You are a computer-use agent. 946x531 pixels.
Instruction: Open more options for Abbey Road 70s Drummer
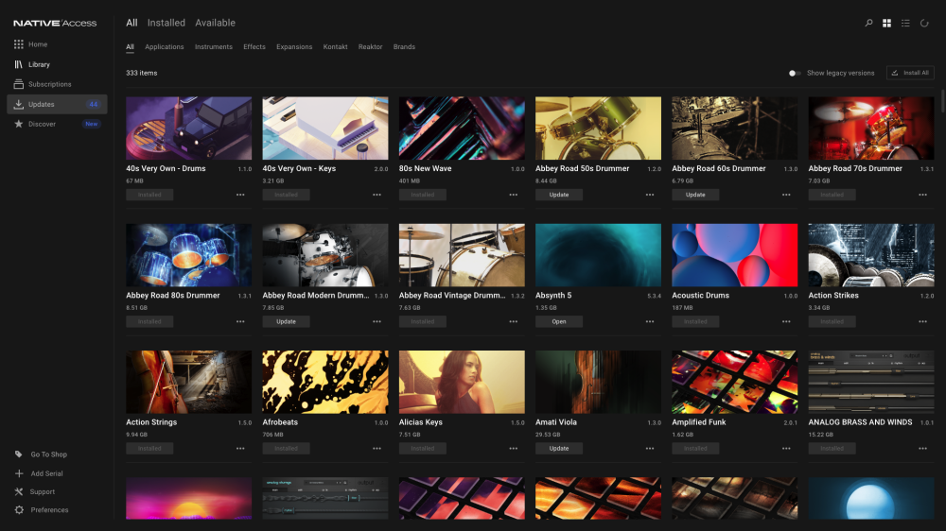(x=922, y=195)
